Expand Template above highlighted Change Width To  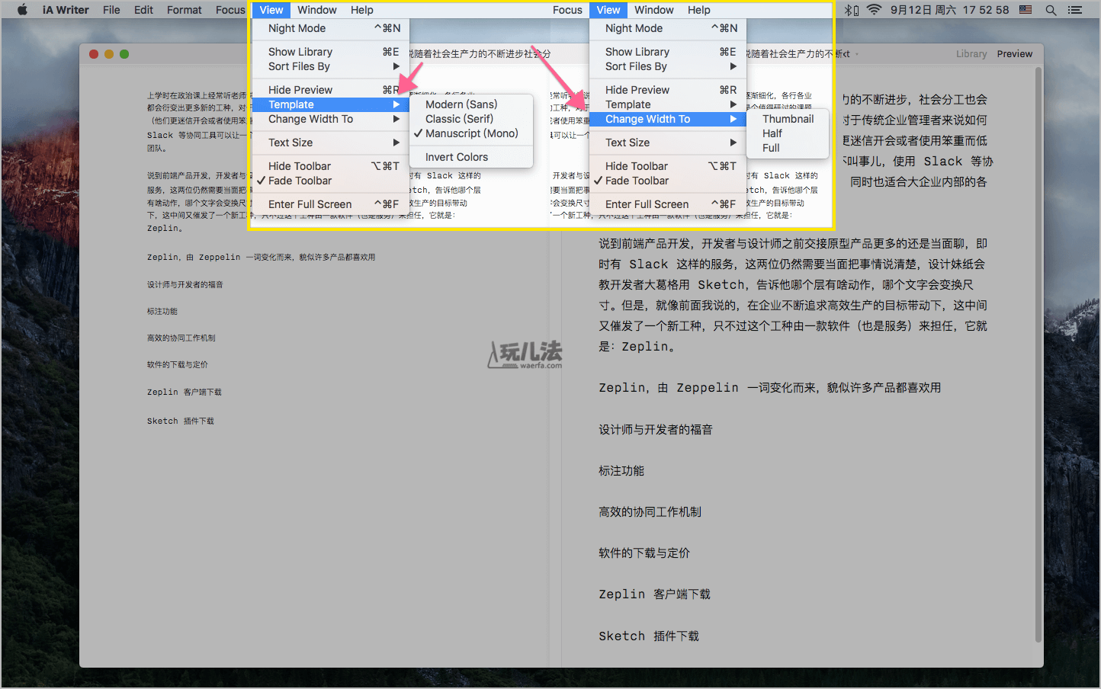coord(666,104)
